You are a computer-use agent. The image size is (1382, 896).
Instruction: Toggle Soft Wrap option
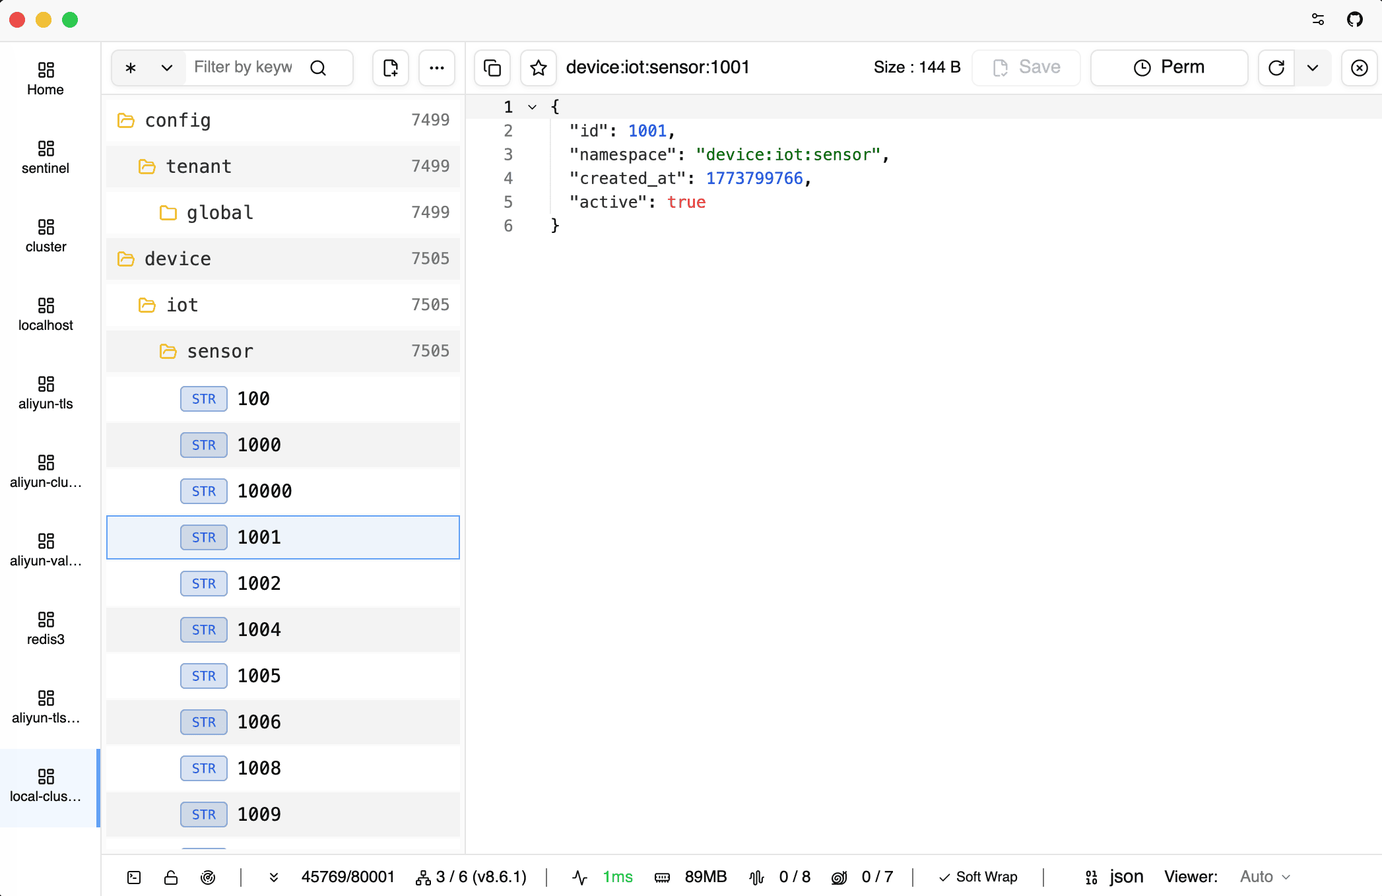point(979,877)
